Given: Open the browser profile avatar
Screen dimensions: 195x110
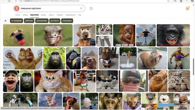Looking at the screenshot, I should click(x=181, y=1).
